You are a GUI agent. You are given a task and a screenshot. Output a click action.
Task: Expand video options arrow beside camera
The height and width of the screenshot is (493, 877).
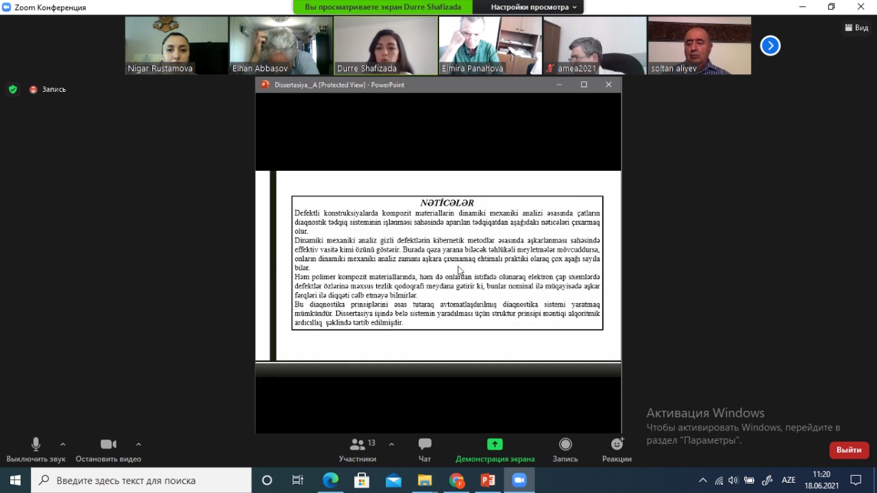[x=138, y=444]
